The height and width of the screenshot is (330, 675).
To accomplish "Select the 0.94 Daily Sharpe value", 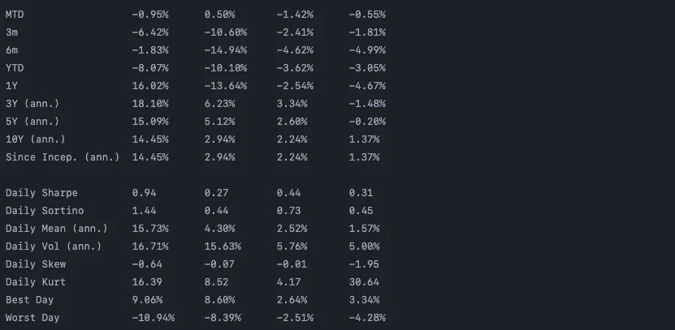I will point(145,193).
